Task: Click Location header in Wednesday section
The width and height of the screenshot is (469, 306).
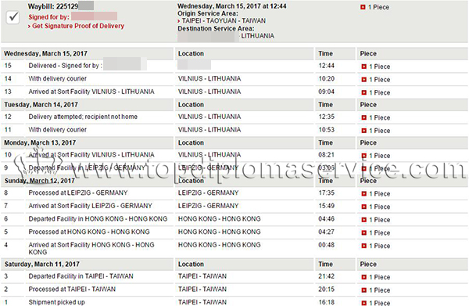Action: pyautogui.click(x=191, y=53)
